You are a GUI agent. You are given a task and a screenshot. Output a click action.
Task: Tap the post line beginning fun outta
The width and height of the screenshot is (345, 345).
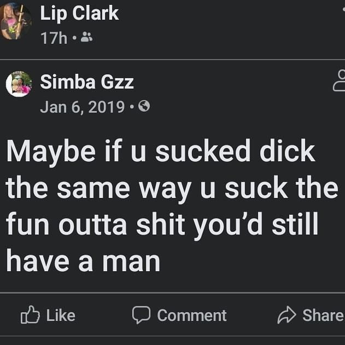[162, 225]
